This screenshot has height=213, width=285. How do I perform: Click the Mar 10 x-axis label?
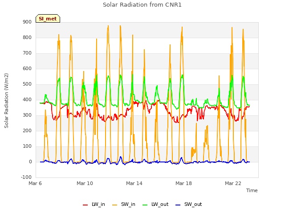coord(85,183)
